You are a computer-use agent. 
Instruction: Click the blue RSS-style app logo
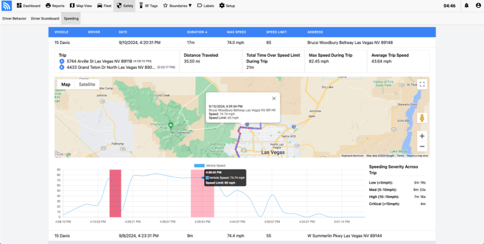tap(6, 6)
